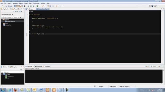Screen dimensions: 165x92
Task: Open Microsoft Word from the taskbar
Action: click(41, 90)
